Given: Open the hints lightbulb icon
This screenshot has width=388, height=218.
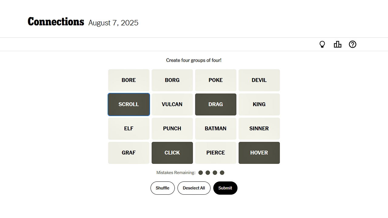Looking at the screenshot, I should (x=322, y=45).
